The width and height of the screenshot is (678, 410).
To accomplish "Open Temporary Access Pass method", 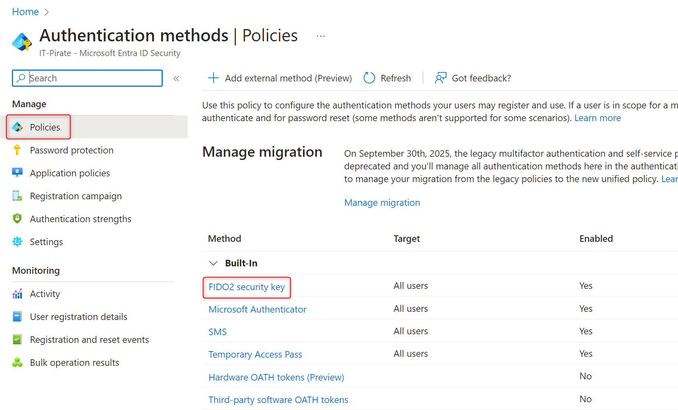I will pyautogui.click(x=255, y=354).
